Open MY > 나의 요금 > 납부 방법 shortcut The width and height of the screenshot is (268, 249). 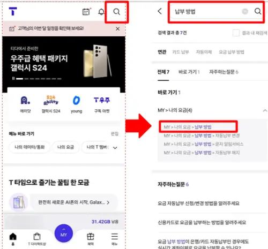pos(188,127)
